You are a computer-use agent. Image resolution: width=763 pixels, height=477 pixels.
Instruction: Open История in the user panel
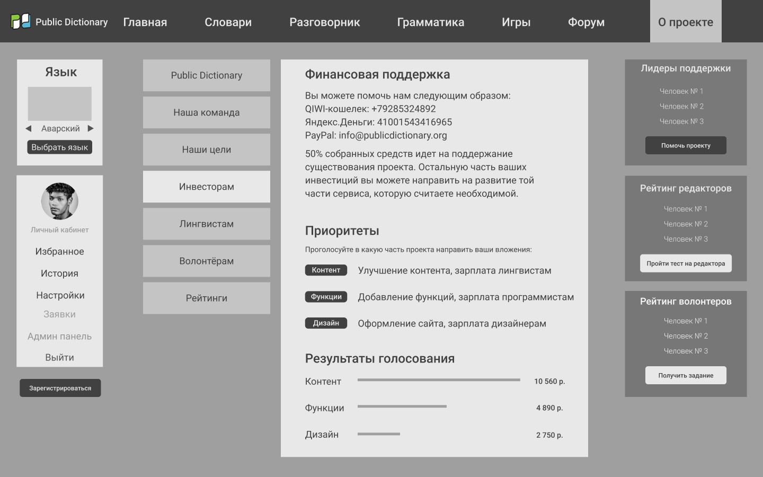(x=60, y=273)
